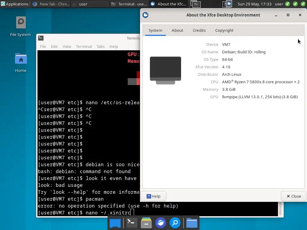Open the Edit menu in Terminal
Screen dimensions: 307x230
54,46
